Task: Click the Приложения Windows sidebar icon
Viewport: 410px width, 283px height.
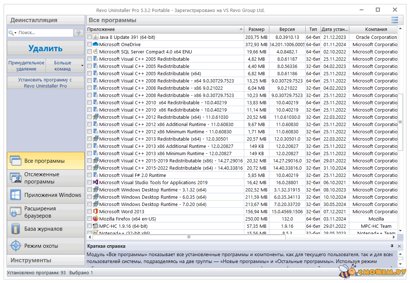Action: click(x=15, y=195)
